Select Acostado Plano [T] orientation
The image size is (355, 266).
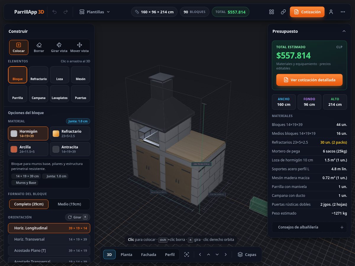[49, 251]
